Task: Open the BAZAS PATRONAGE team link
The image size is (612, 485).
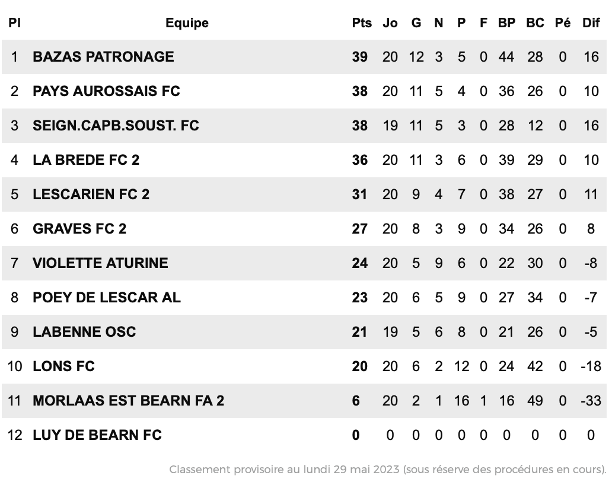Action: pos(103,57)
